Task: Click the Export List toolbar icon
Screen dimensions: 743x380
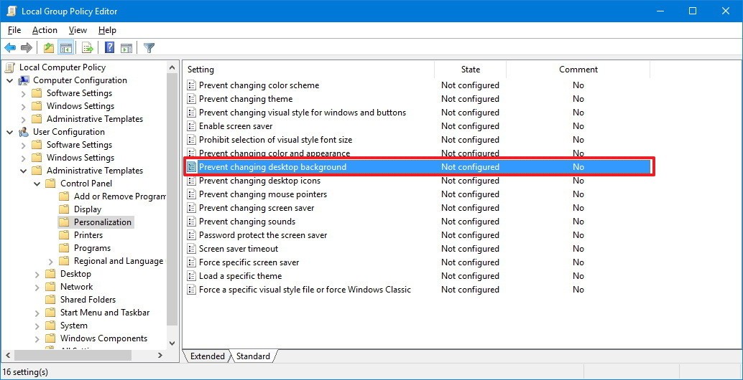Action: tap(88, 48)
